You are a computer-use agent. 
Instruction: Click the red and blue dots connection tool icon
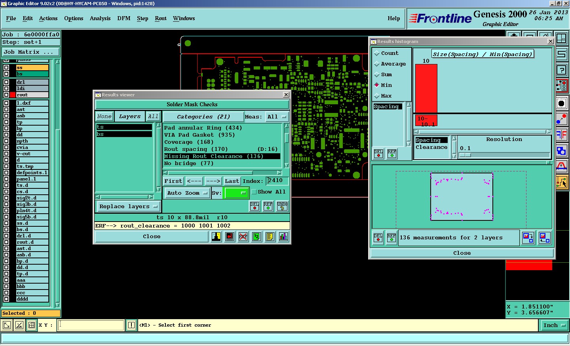[561, 119]
